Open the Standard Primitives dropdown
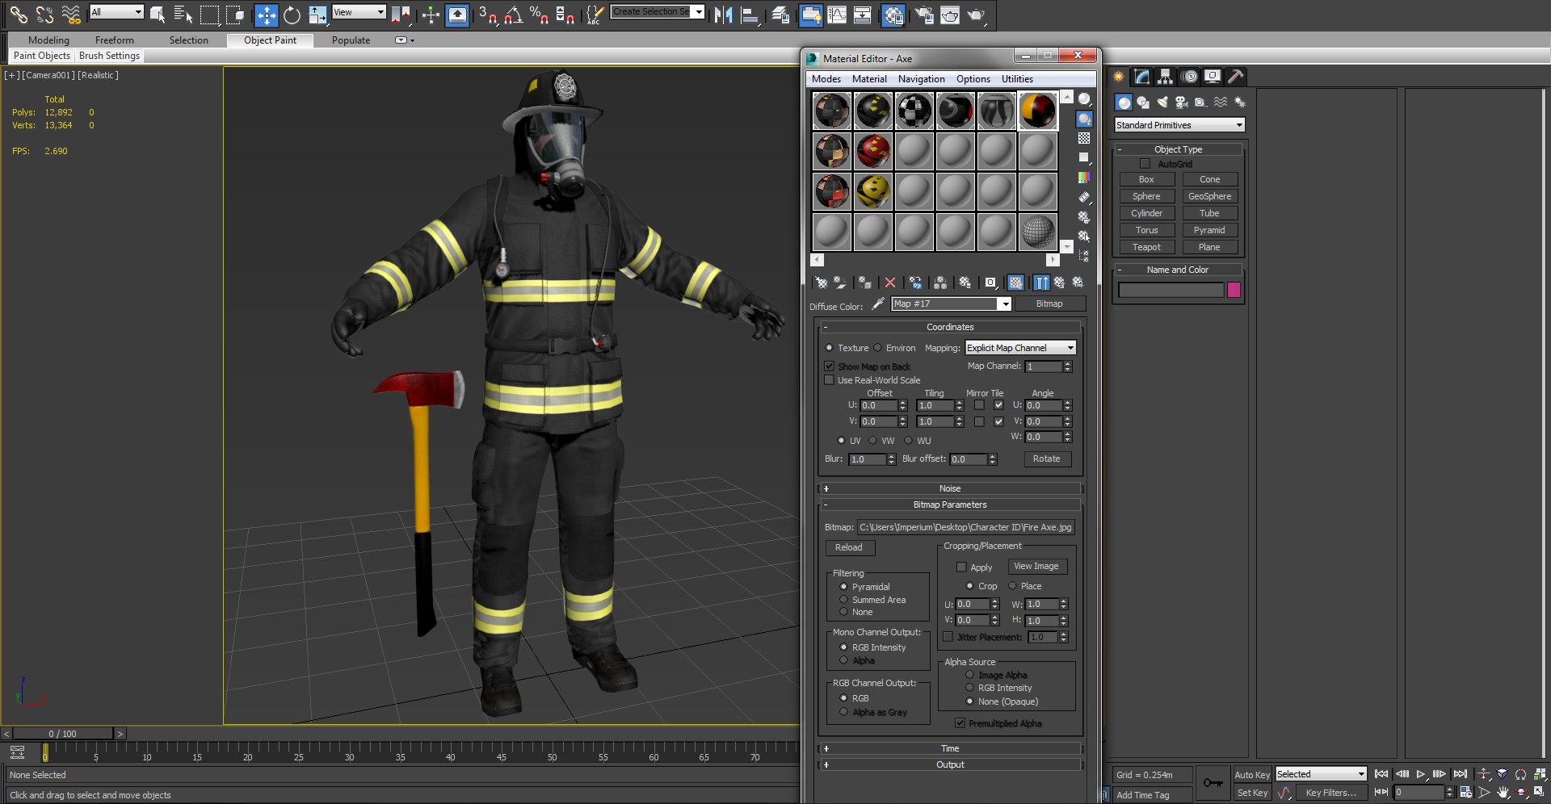This screenshot has width=1551, height=804. pos(1179,125)
